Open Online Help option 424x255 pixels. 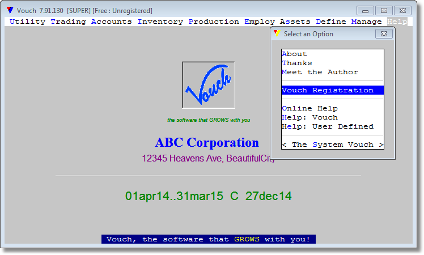333,108
